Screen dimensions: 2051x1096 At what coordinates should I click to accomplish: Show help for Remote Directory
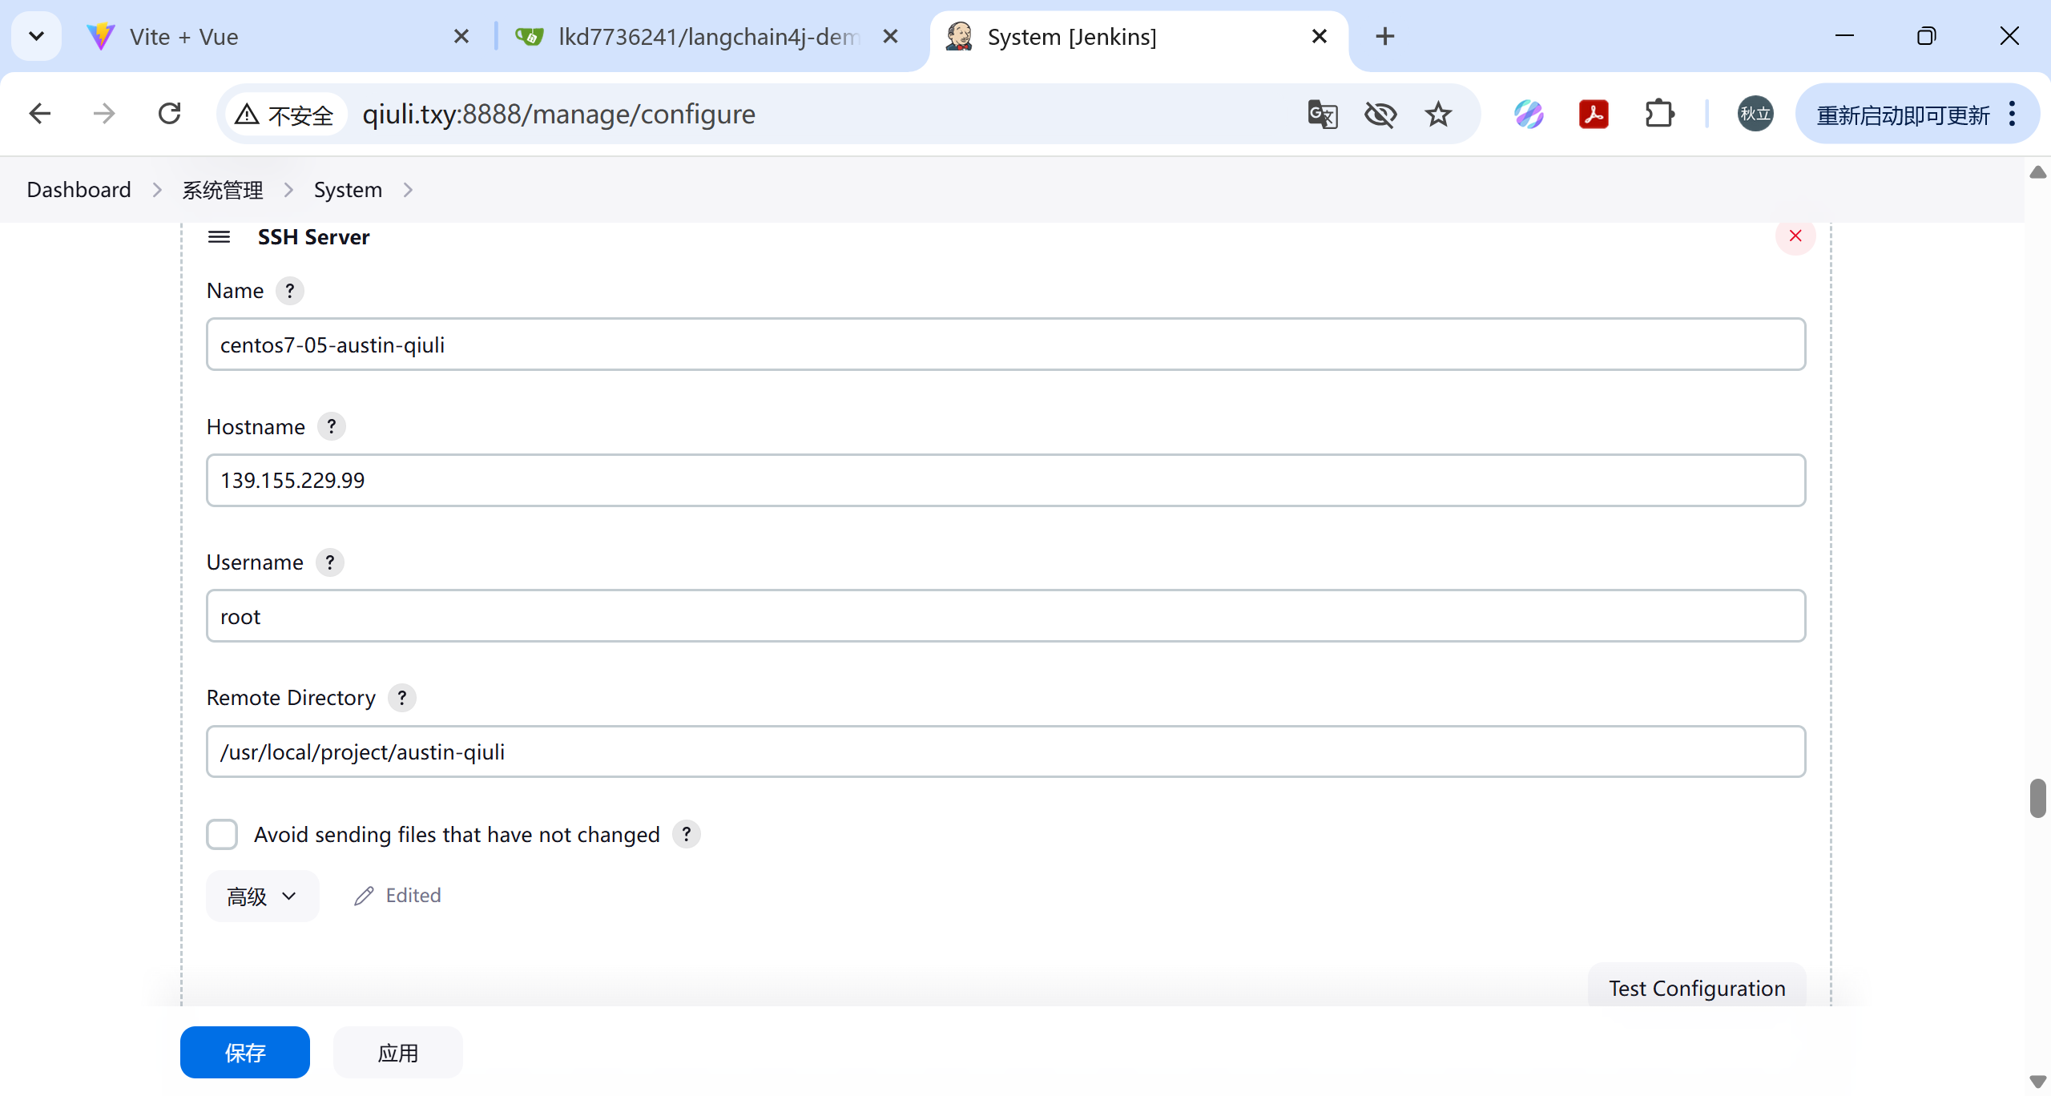pos(402,698)
